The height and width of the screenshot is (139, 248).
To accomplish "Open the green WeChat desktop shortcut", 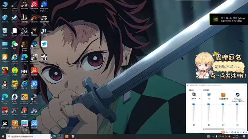I will click(15, 45).
